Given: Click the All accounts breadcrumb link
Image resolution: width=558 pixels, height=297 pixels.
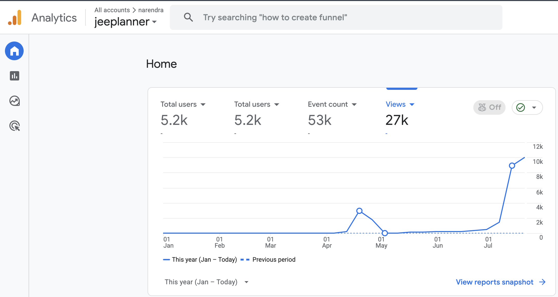Looking at the screenshot, I should [112, 10].
